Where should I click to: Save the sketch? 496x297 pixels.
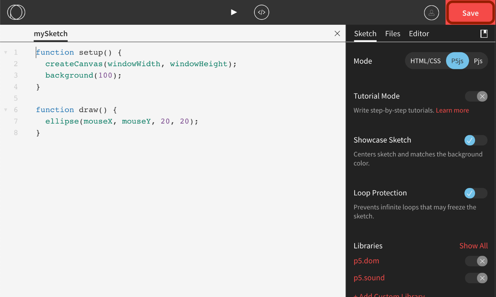pos(470,13)
